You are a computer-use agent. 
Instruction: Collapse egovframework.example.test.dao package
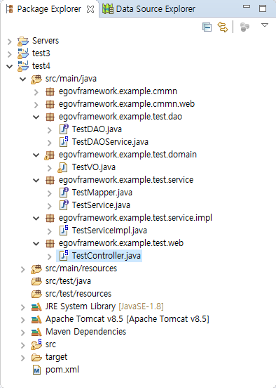[36, 117]
